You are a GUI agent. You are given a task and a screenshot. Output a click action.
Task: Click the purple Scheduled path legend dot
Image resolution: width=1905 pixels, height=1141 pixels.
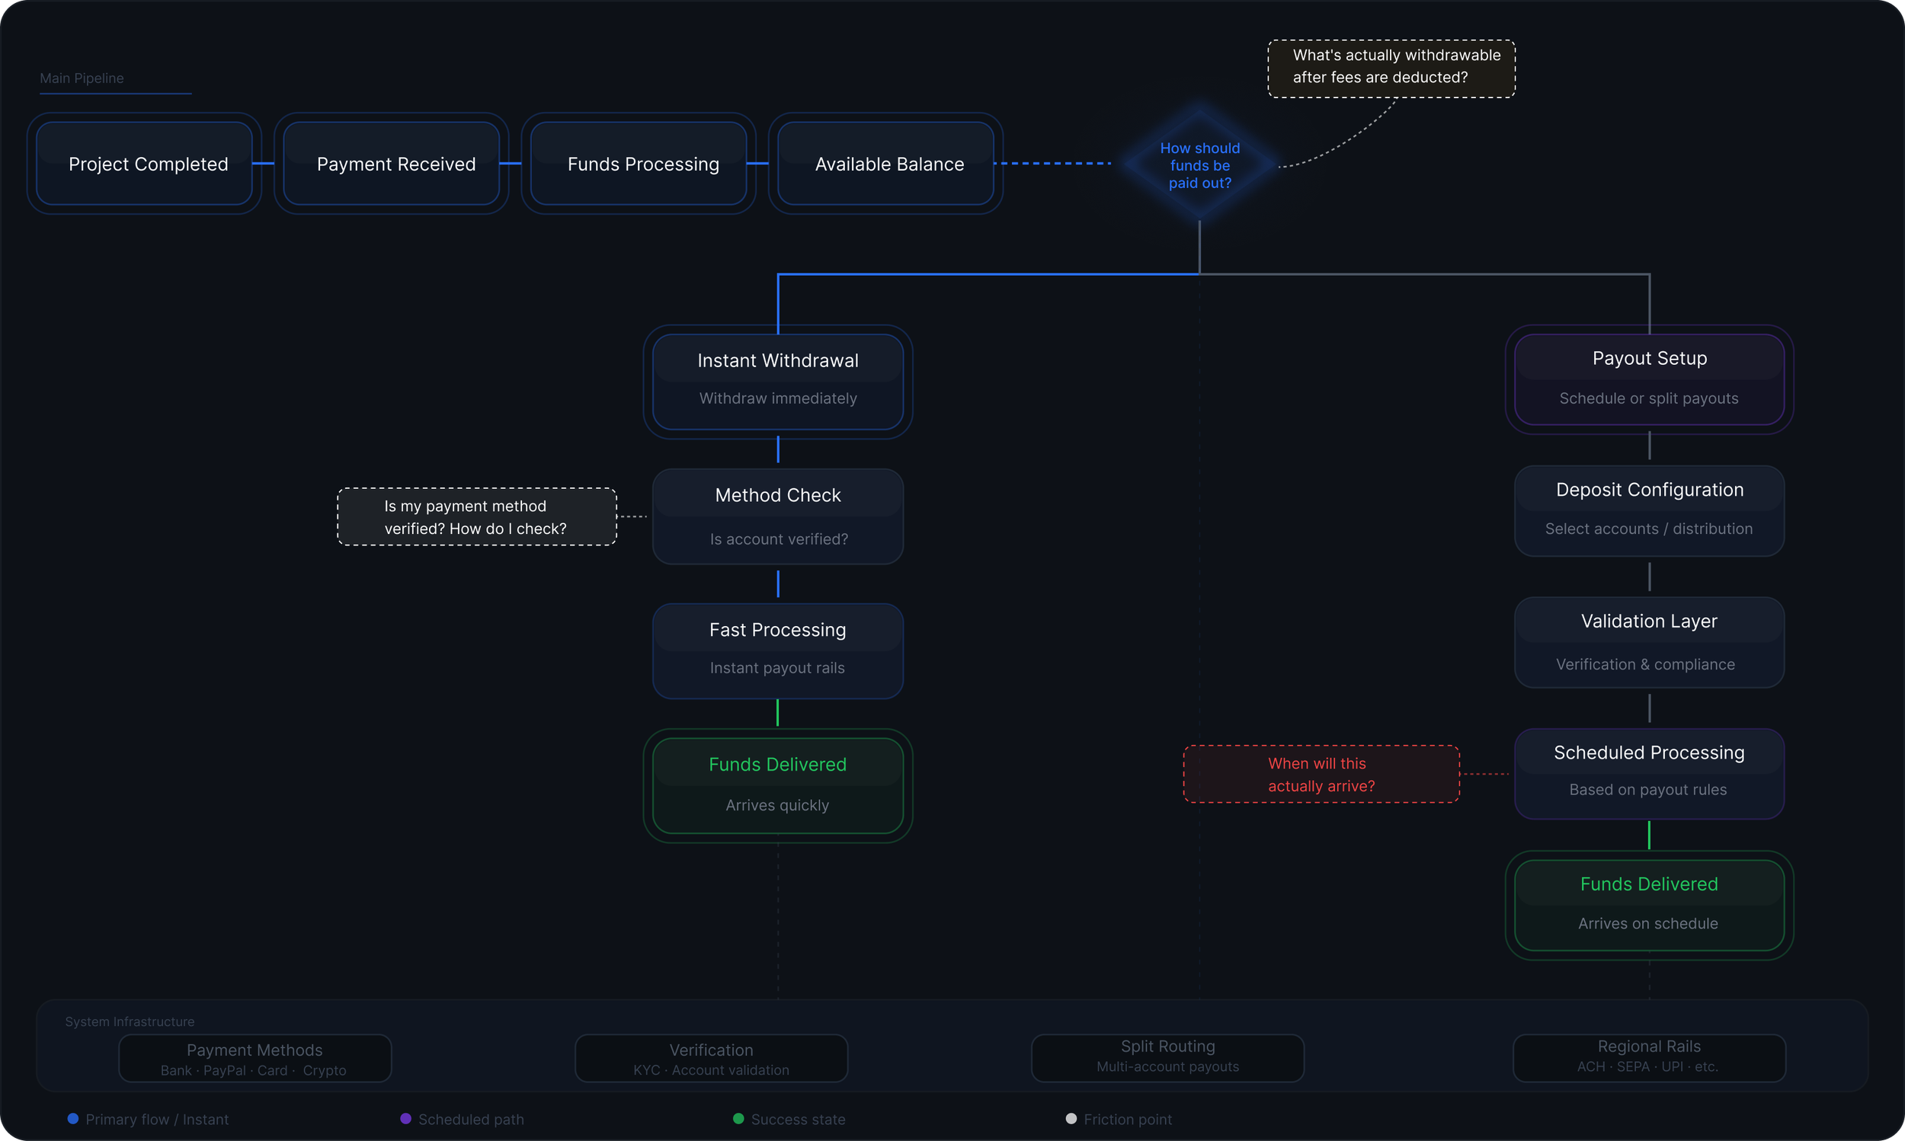coord(406,1119)
